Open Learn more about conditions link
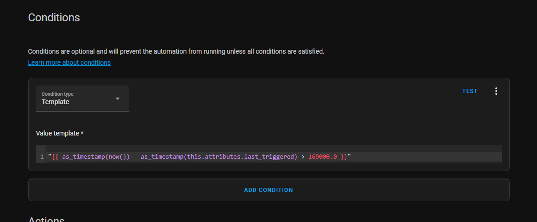Screen dimensions: 537x222 point(69,62)
